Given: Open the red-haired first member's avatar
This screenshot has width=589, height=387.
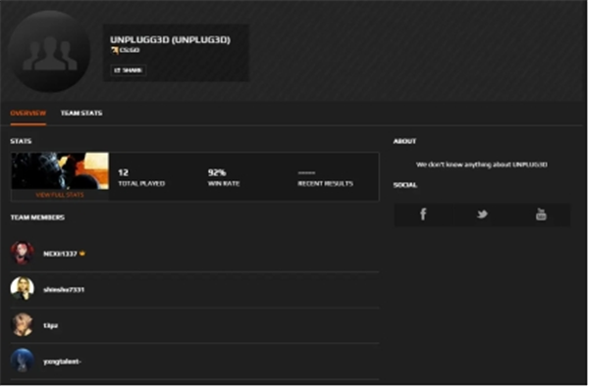Looking at the screenshot, I should point(23,253).
